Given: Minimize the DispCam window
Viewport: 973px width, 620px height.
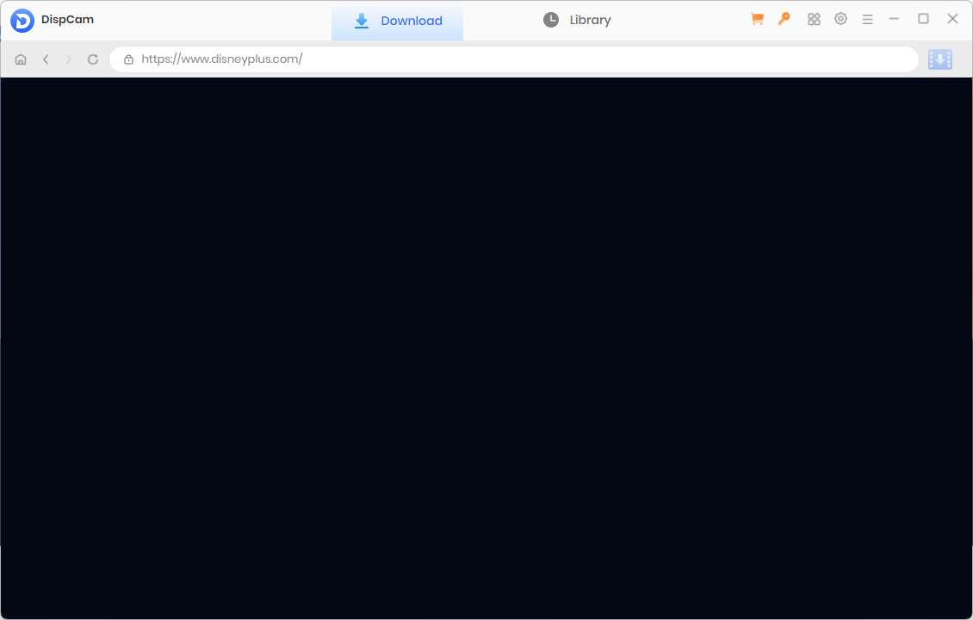Looking at the screenshot, I should click(x=895, y=19).
